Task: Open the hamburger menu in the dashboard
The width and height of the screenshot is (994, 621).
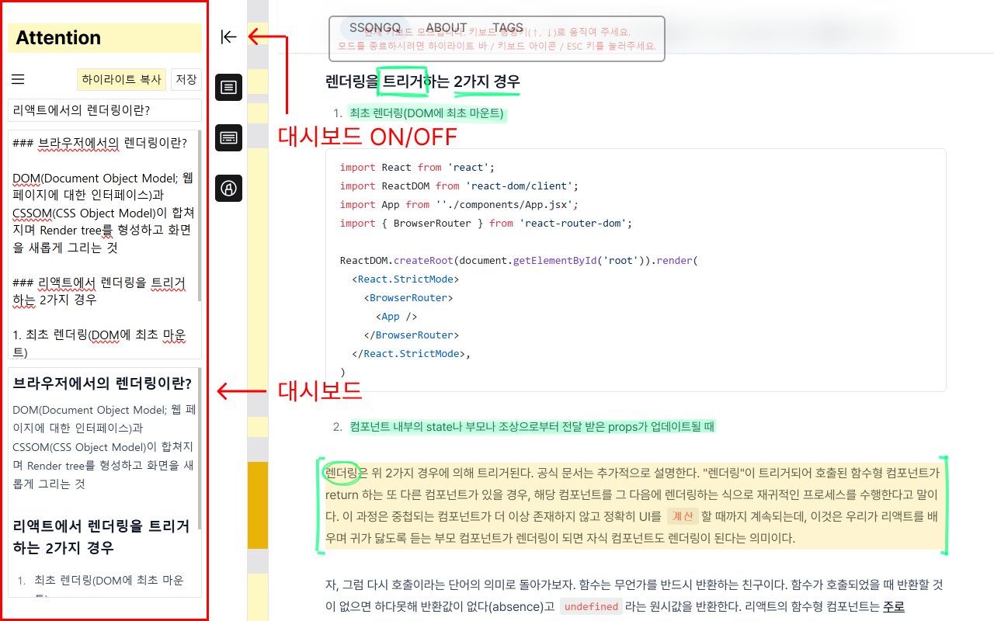Action: coord(18,79)
